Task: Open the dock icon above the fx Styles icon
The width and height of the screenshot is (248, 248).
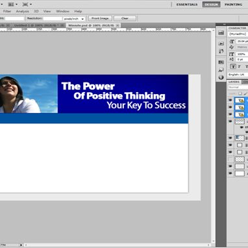Action: (x=221, y=62)
